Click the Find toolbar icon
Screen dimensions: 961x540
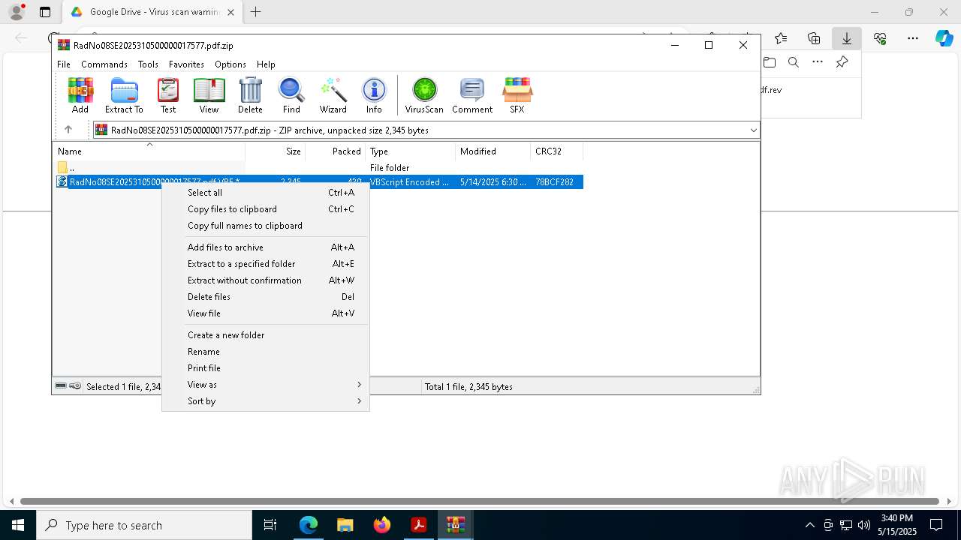pyautogui.click(x=291, y=95)
